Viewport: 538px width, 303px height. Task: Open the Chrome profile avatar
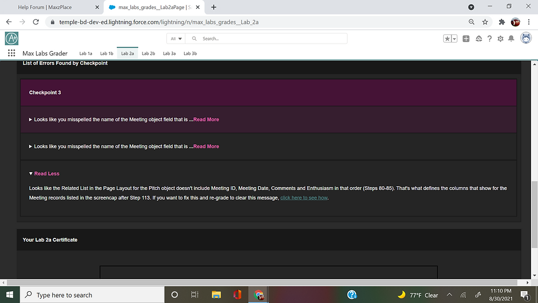(515, 22)
